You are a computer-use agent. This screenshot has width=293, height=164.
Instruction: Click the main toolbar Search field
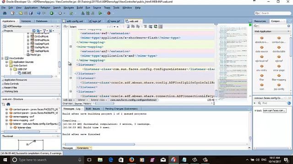pyautogui.click(x=275, y=13)
